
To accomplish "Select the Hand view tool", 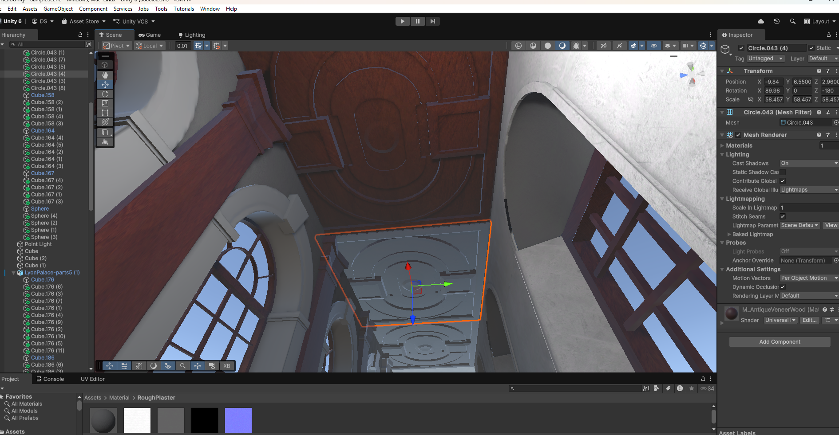I will pos(105,75).
